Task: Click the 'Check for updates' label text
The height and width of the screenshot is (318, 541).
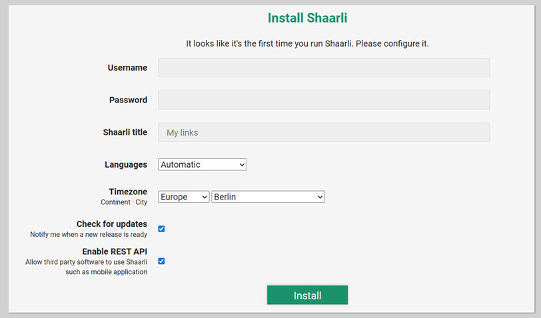Action: point(112,224)
